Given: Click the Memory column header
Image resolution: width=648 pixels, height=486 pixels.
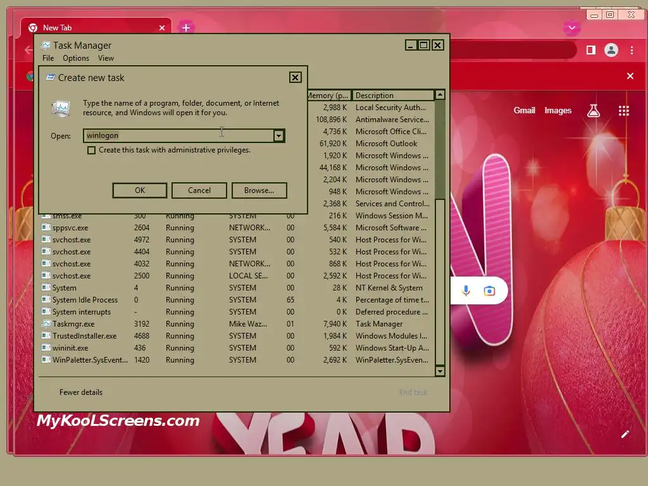Looking at the screenshot, I should click(x=329, y=96).
